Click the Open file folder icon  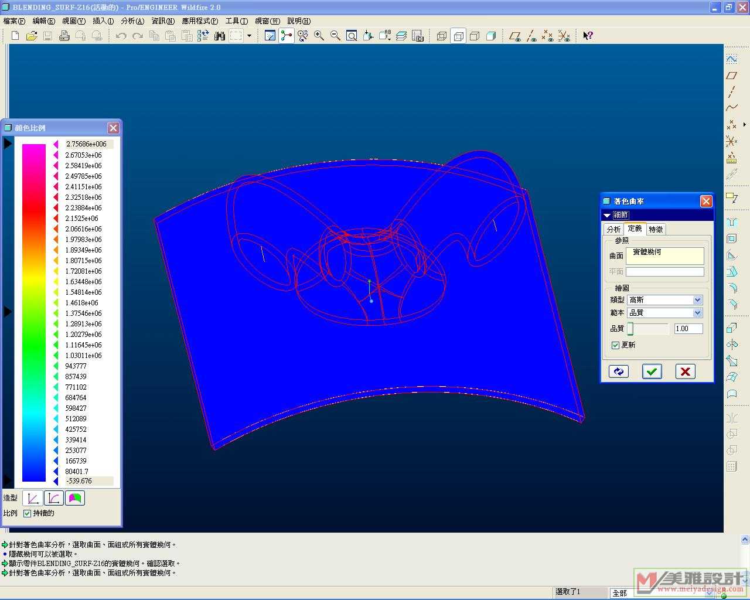[x=32, y=36]
